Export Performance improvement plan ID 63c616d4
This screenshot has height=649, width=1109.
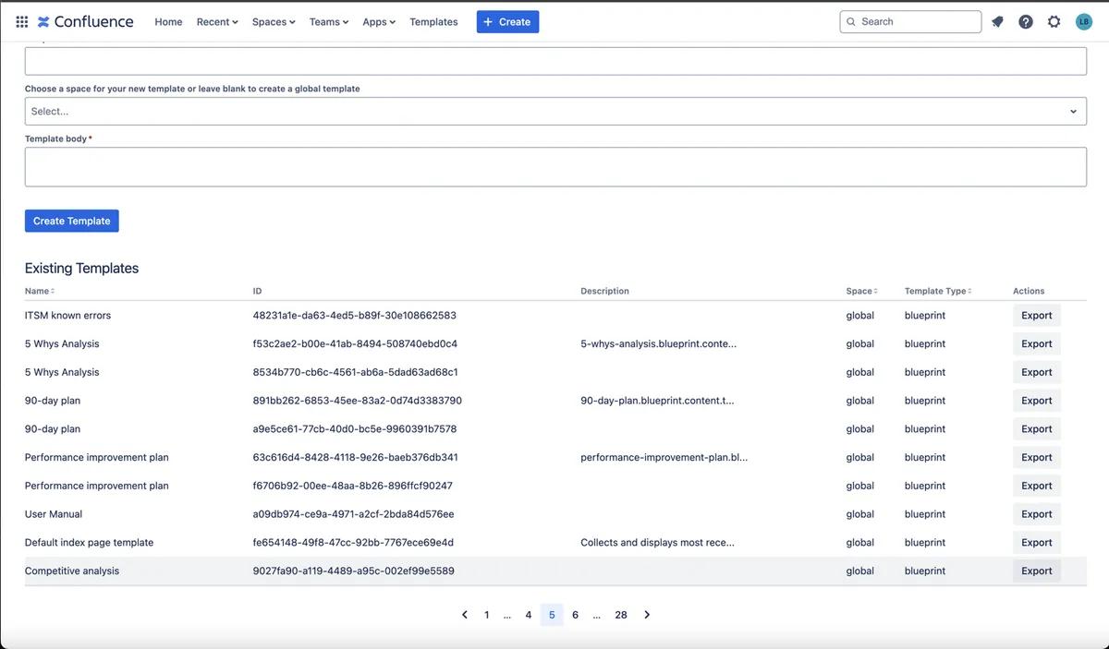[1037, 457]
